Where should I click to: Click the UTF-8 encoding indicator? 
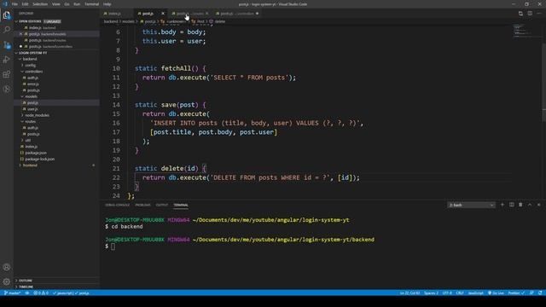[447, 293]
